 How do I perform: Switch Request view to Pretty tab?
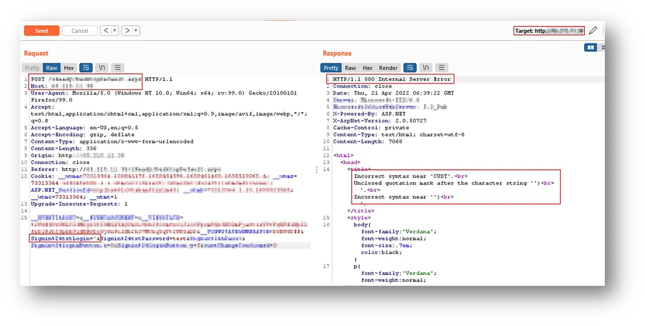click(x=32, y=67)
